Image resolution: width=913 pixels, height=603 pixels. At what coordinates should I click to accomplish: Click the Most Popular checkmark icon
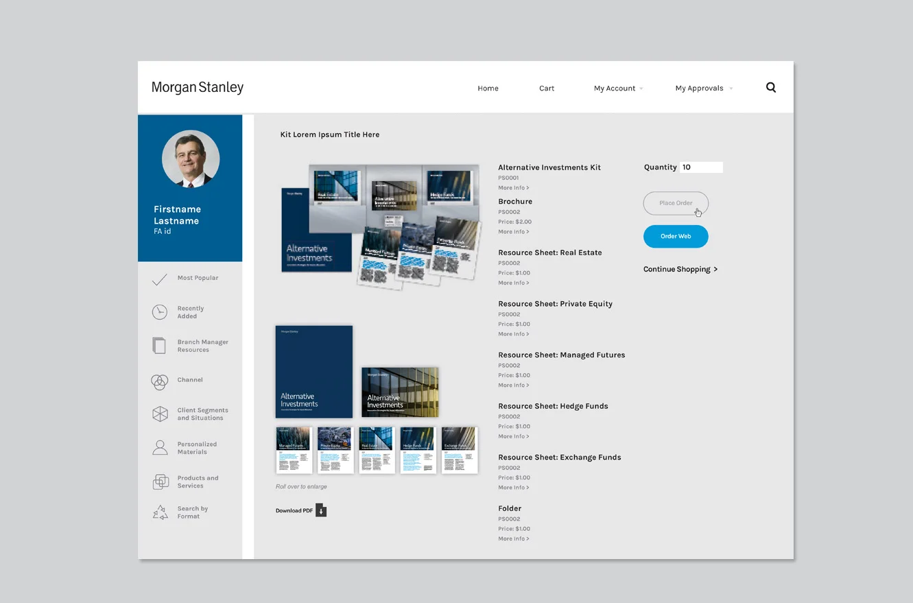pos(159,279)
